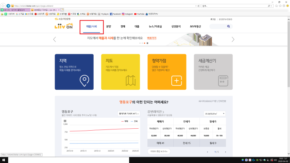Image resolution: width=290 pixels, height=163 pixels.
Task: Click the Liiv ON logo
Action: point(64,26)
